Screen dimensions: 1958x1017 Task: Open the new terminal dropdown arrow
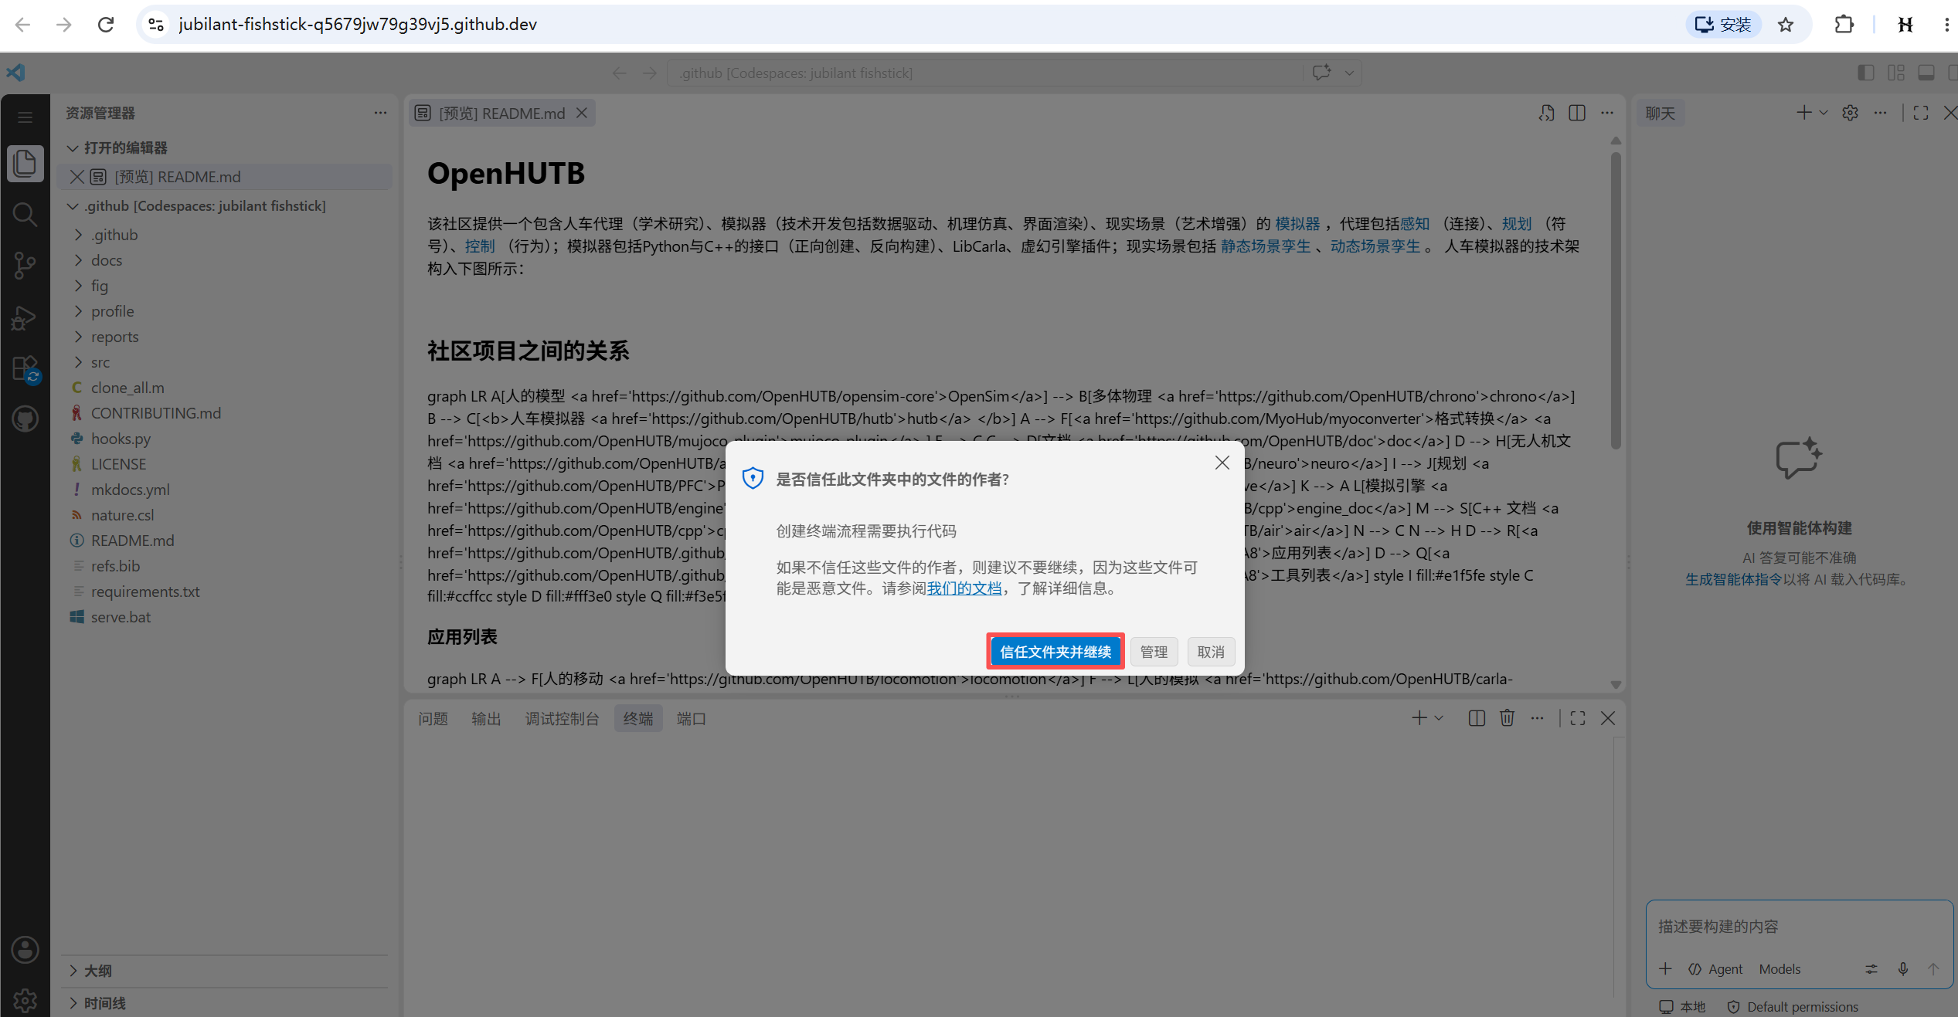coord(1439,718)
